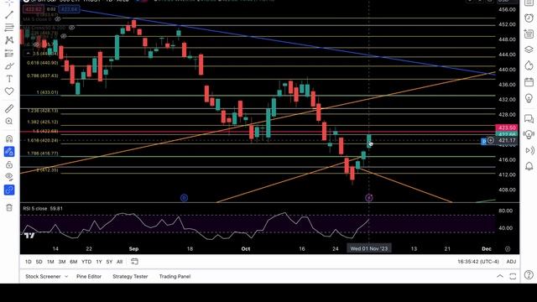
Task: Open the idea streams broadcast icon
Action: [x=529, y=134]
